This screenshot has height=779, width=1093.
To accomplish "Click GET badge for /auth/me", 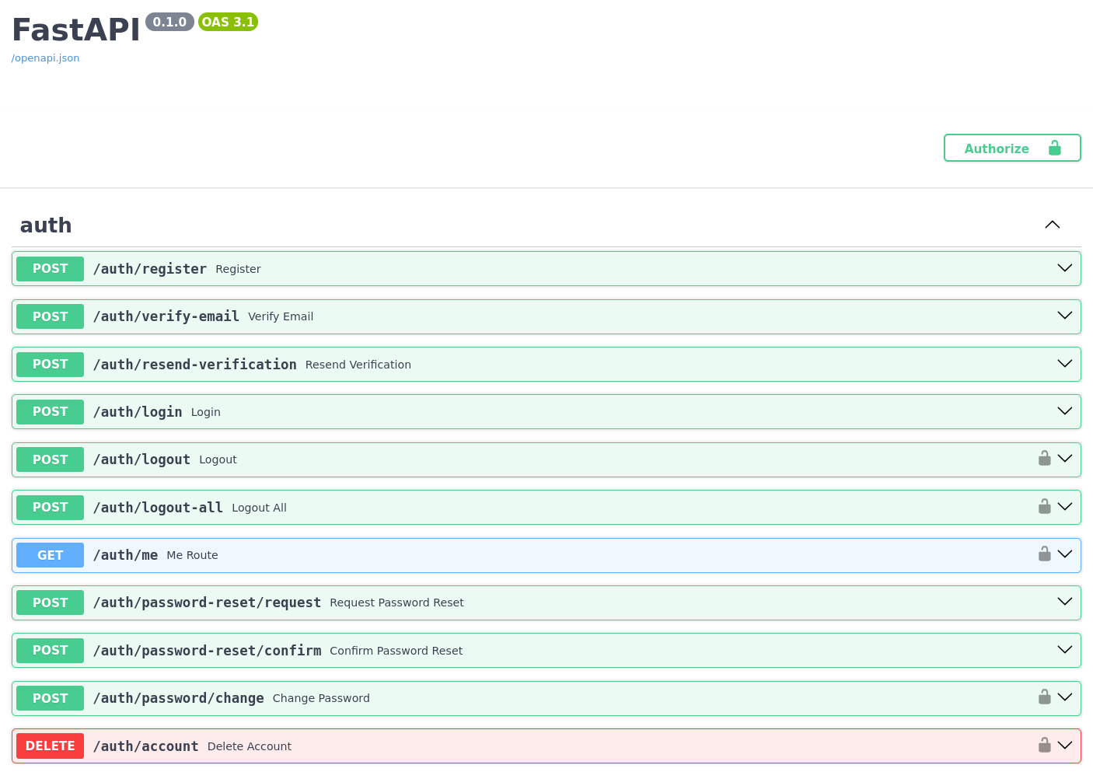I will click(50, 555).
